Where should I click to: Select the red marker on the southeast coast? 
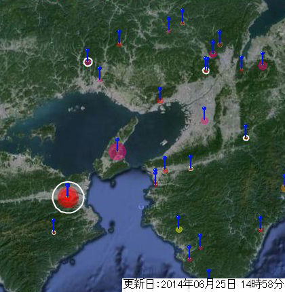261,230
